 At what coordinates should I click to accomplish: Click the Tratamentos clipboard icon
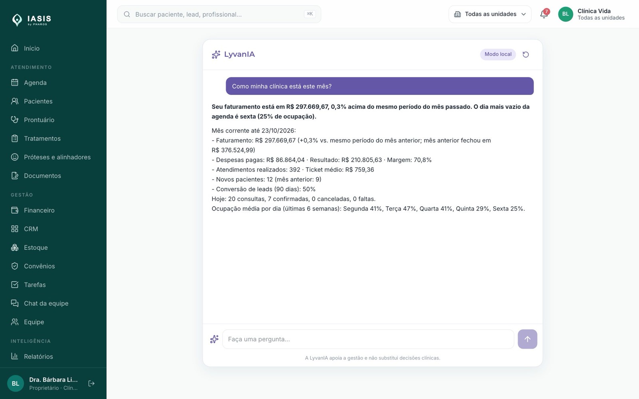click(15, 138)
